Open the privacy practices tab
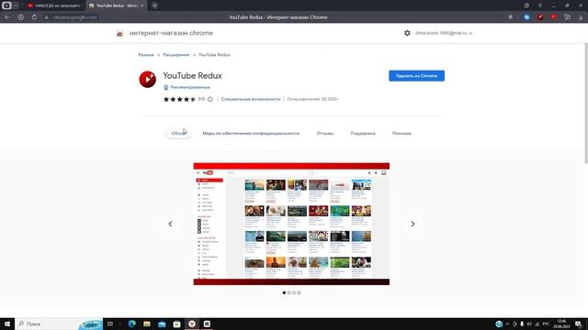The image size is (588, 330). tap(251, 133)
